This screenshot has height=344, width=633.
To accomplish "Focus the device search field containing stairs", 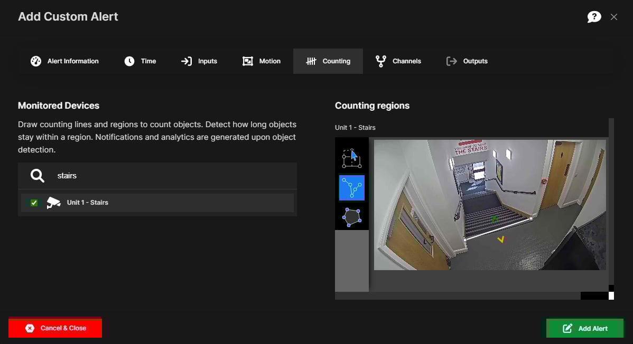I will (x=157, y=176).
